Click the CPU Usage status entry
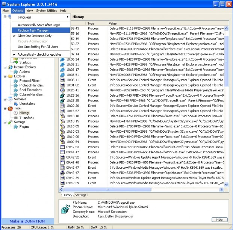The width and height of the screenshot is (233, 230). pos(42,227)
